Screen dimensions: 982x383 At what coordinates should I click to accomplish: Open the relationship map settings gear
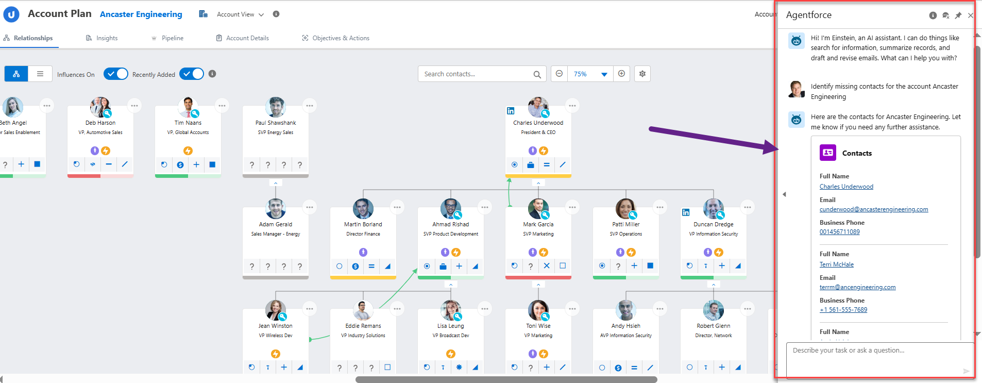(642, 74)
